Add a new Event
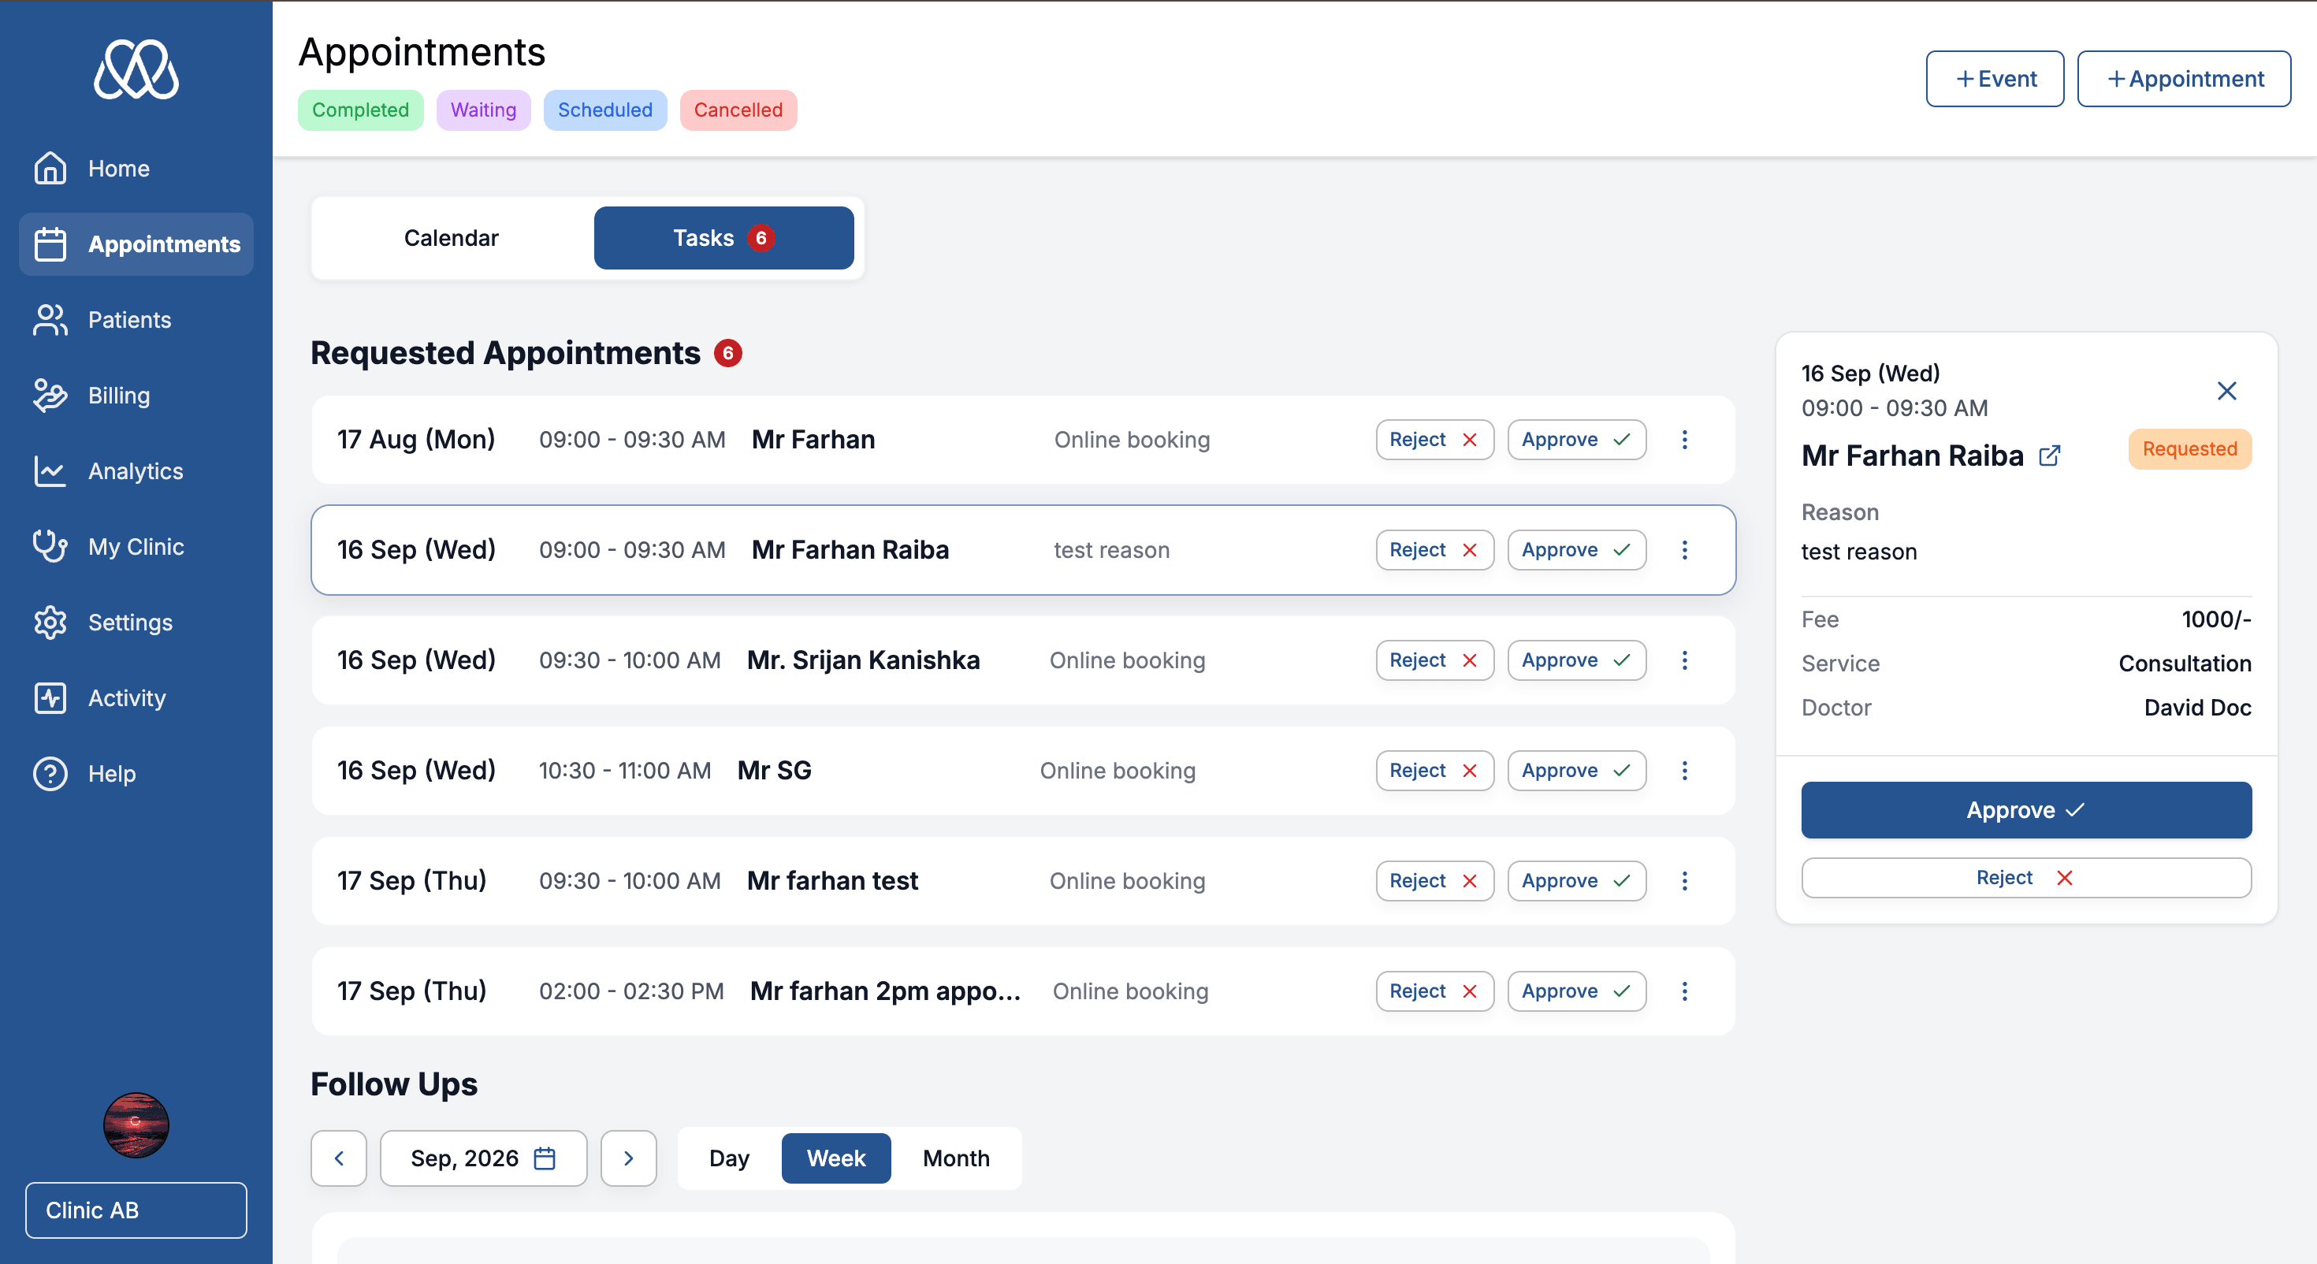The height and width of the screenshot is (1264, 2317). pyautogui.click(x=1994, y=79)
